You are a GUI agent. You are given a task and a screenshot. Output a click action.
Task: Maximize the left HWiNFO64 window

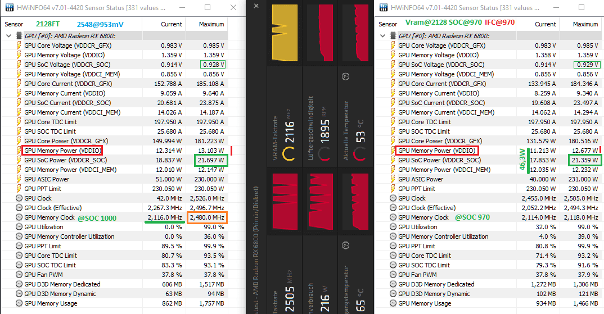(x=208, y=7)
